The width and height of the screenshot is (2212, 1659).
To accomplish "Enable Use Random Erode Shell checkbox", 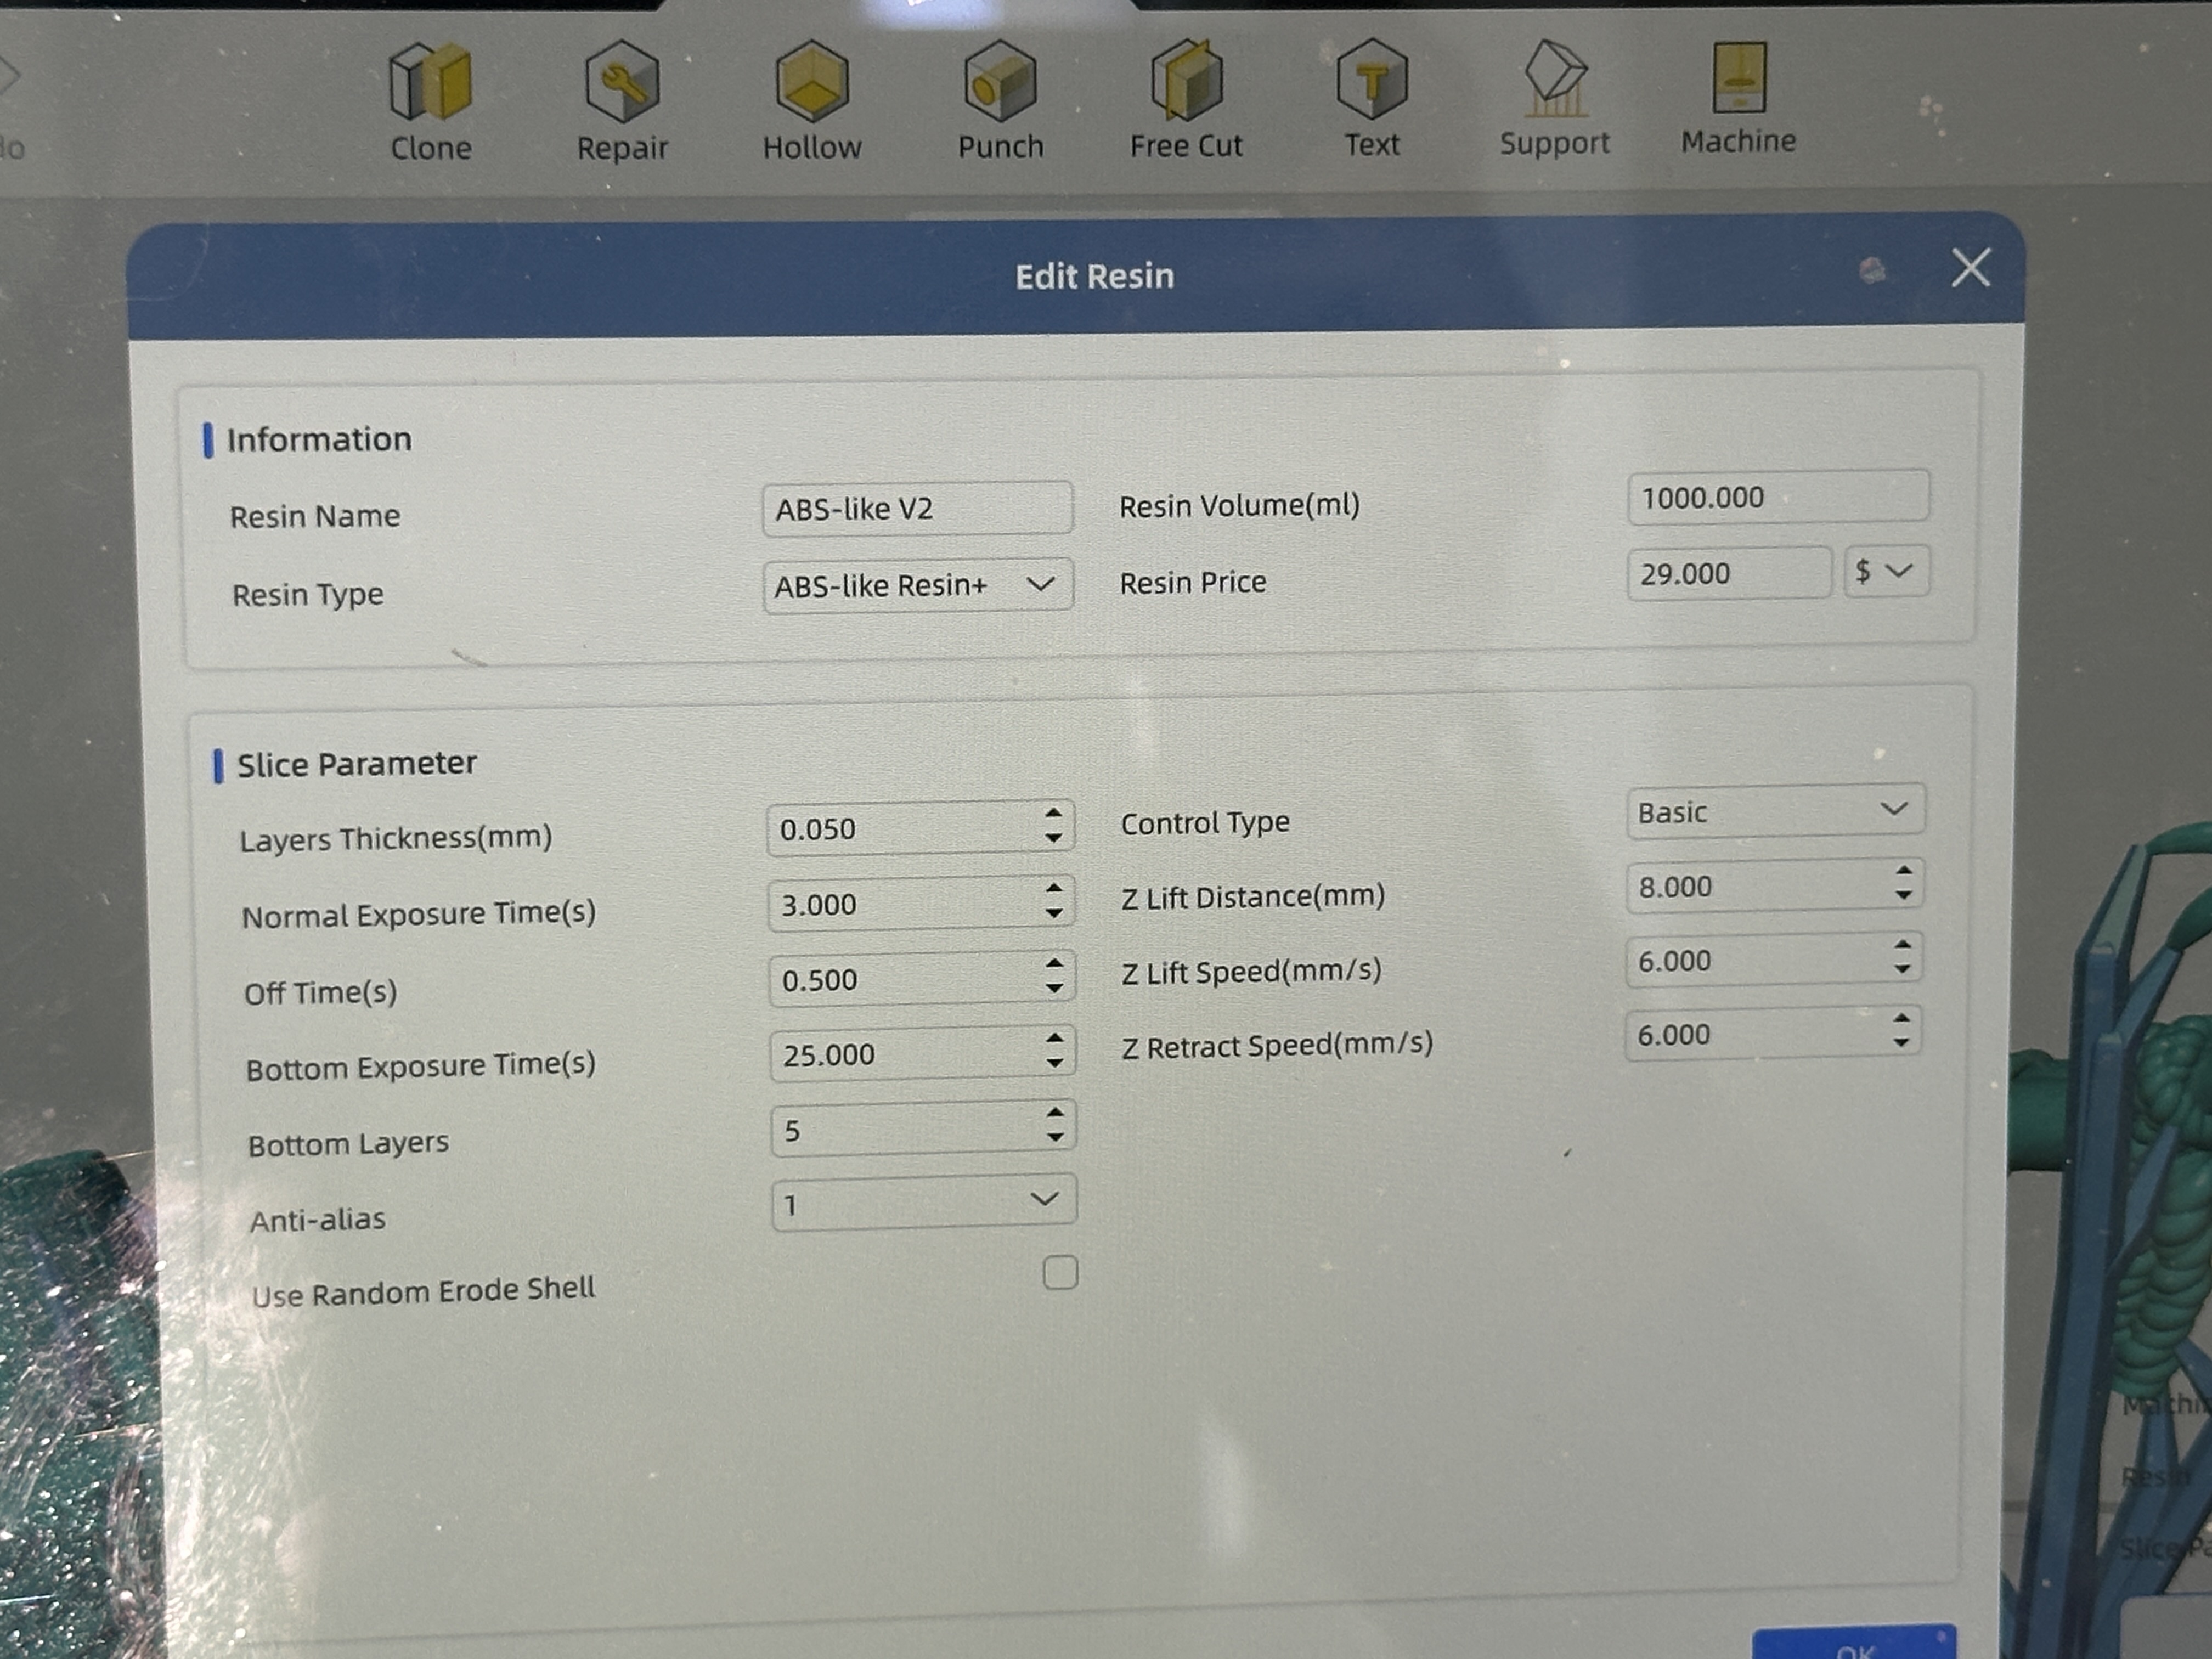I will pyautogui.click(x=1060, y=1273).
